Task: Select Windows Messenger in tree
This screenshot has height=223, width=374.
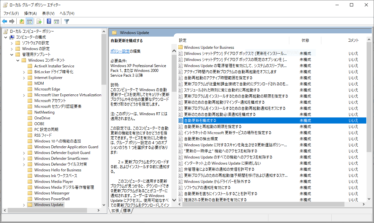Action: tap(52, 193)
